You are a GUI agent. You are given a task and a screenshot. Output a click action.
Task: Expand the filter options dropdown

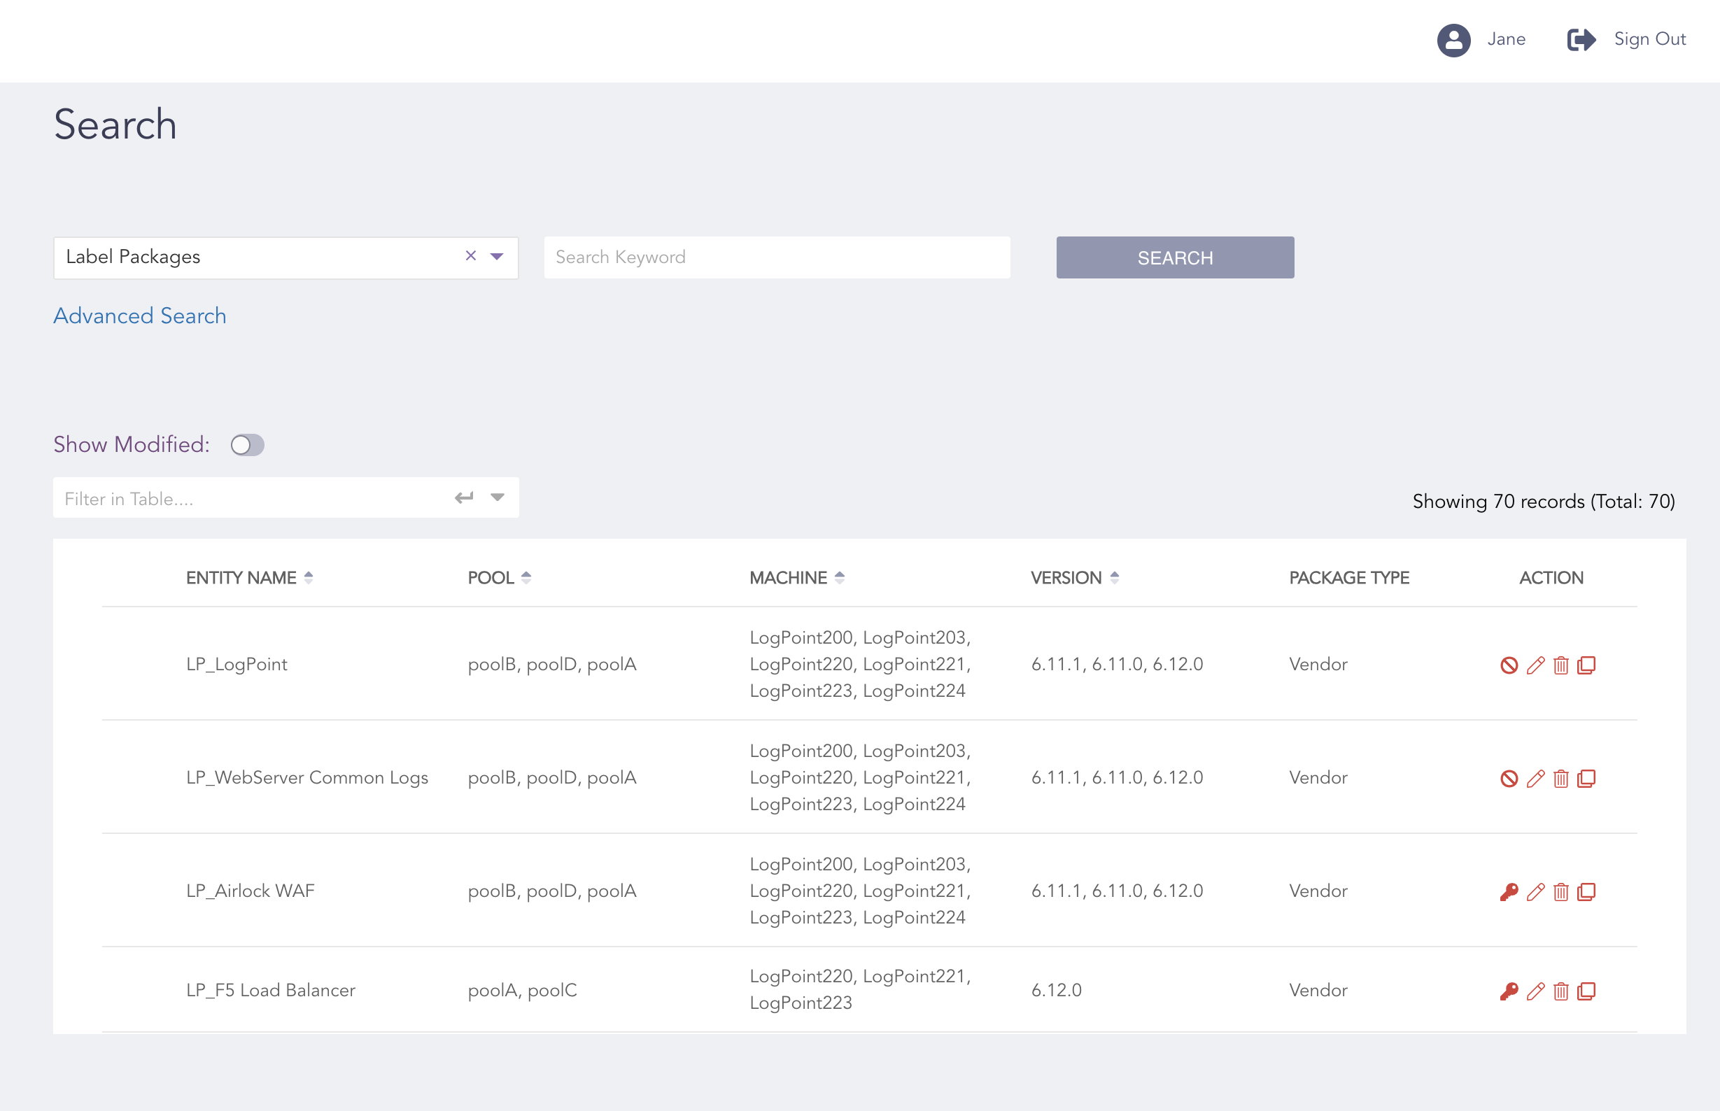click(497, 497)
